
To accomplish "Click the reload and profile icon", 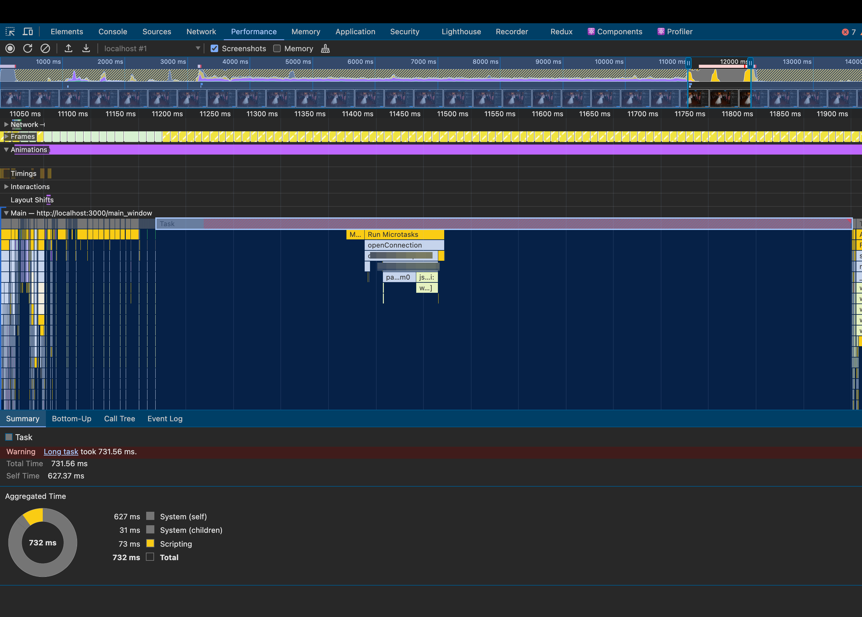I will (28, 49).
